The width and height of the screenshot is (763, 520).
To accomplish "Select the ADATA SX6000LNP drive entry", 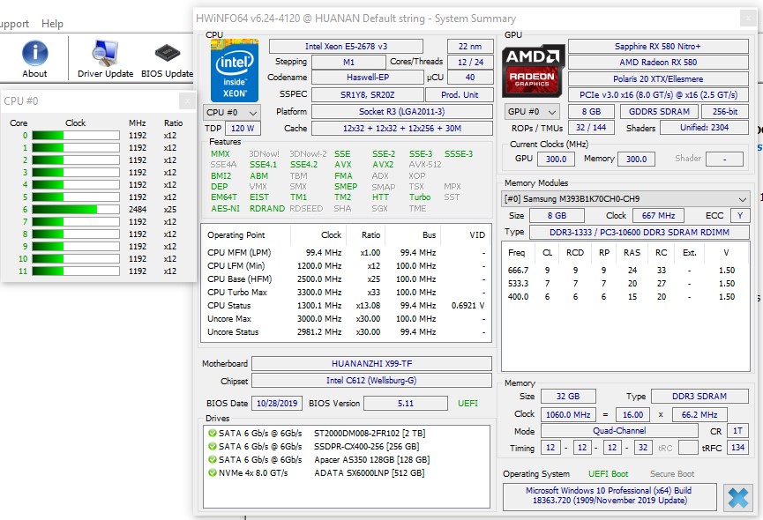I will (369, 472).
